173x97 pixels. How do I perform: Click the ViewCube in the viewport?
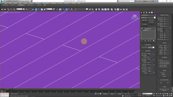click(x=135, y=17)
